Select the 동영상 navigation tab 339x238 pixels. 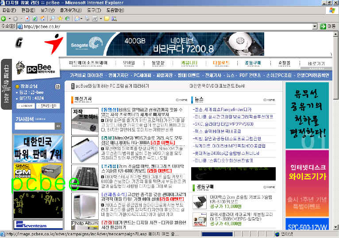point(158,64)
